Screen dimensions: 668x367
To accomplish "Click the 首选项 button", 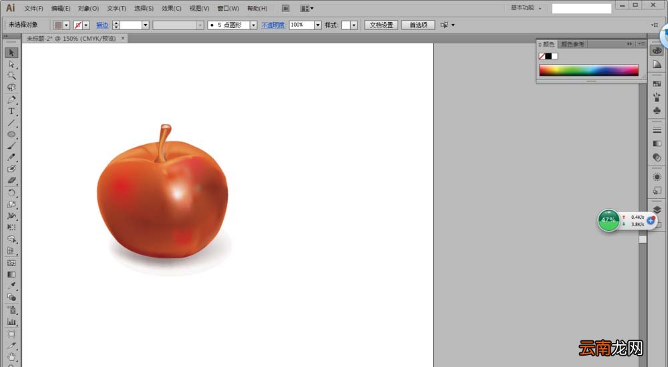I will point(418,25).
